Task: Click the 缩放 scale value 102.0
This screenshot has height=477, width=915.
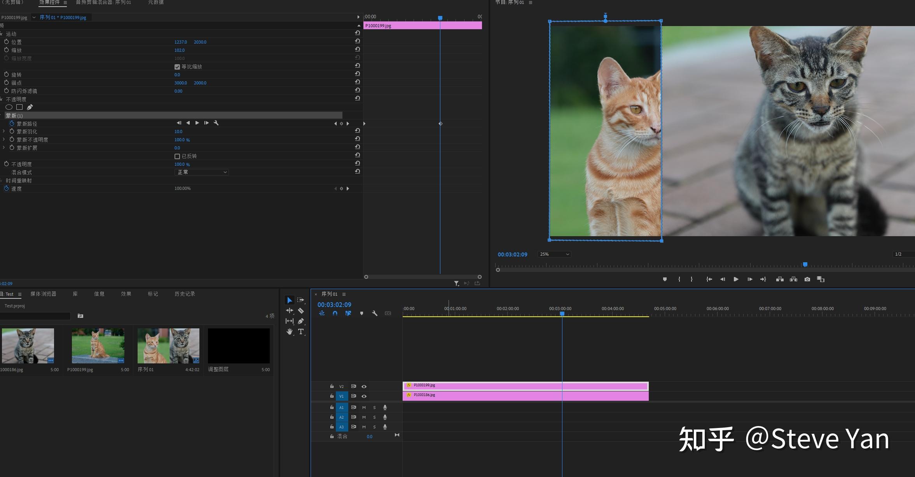Action: pyautogui.click(x=180, y=50)
